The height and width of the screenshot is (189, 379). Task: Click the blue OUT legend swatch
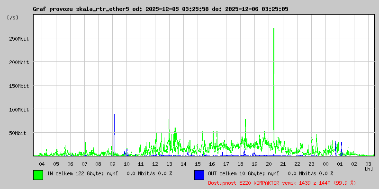[199, 174]
